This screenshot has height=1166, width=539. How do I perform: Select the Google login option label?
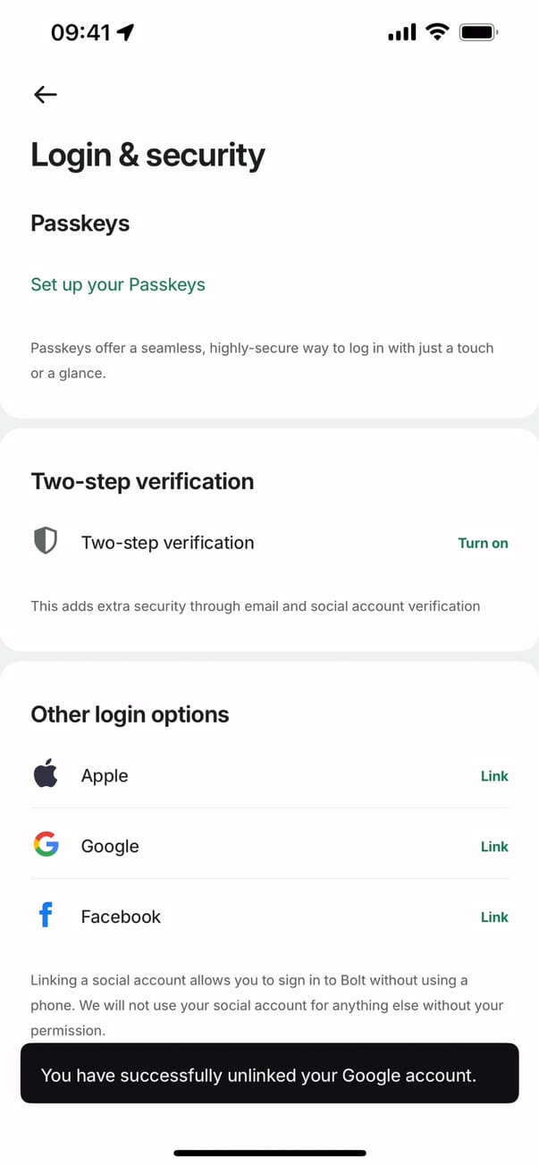(x=110, y=847)
